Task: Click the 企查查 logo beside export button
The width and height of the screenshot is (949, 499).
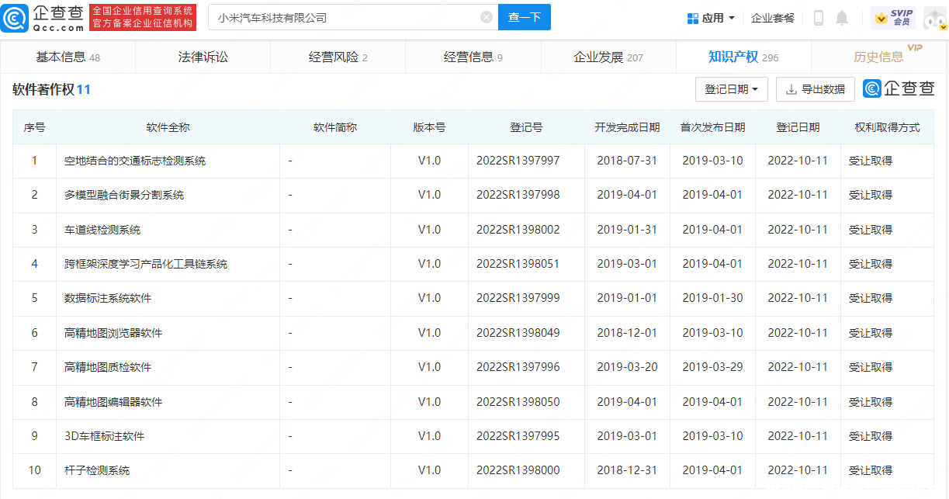Action: [899, 89]
